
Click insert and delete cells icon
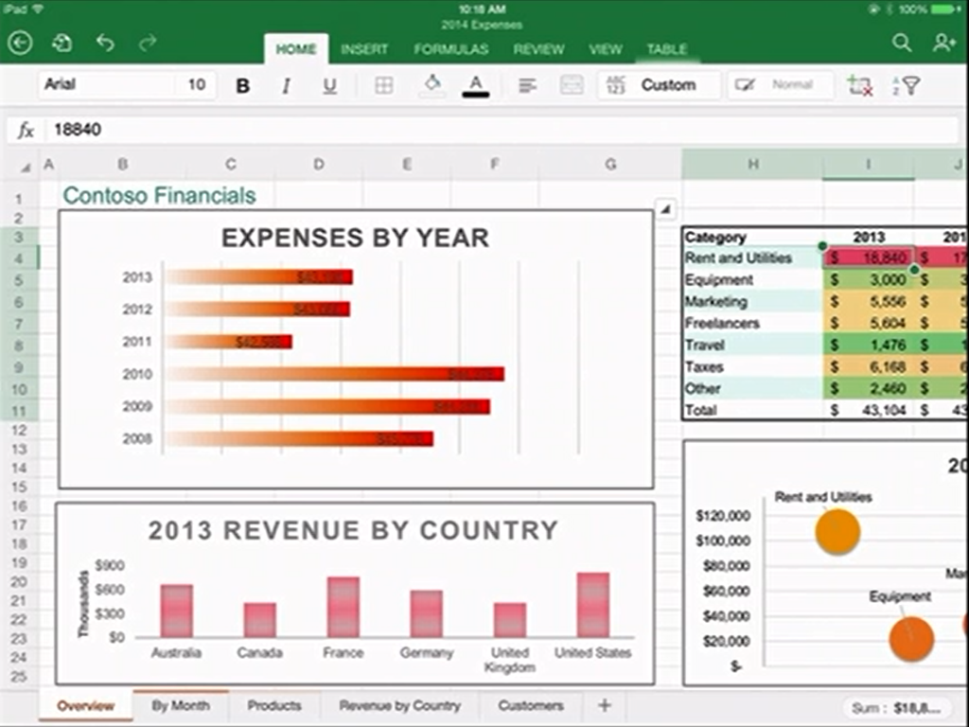point(859,85)
